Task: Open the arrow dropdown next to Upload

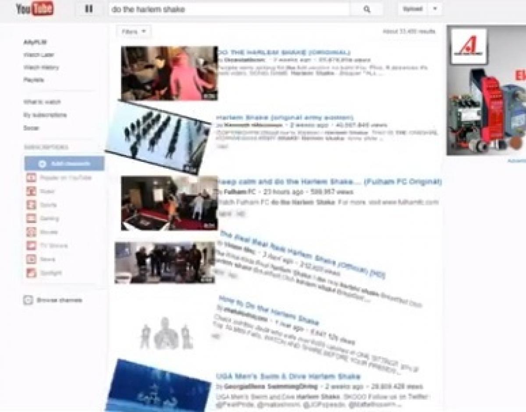Action: 435,9
